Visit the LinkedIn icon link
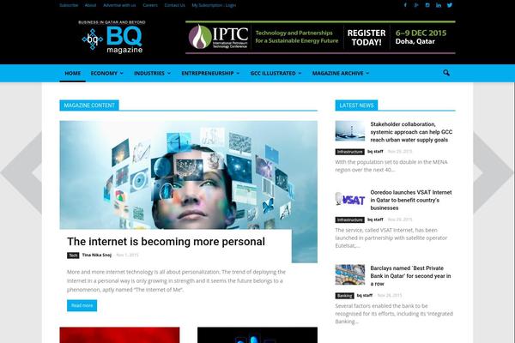This screenshot has width=515, height=343. (x=439, y=5)
